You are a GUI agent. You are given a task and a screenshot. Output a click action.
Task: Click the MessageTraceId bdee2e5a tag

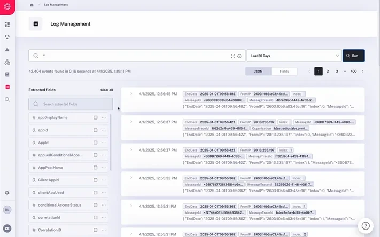281,212
